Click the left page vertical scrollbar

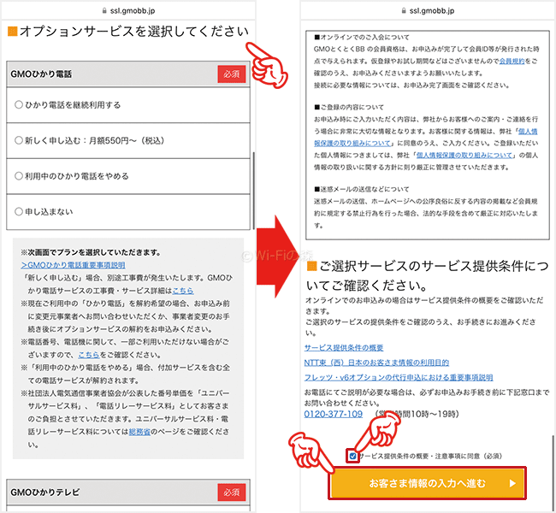click(254, 191)
